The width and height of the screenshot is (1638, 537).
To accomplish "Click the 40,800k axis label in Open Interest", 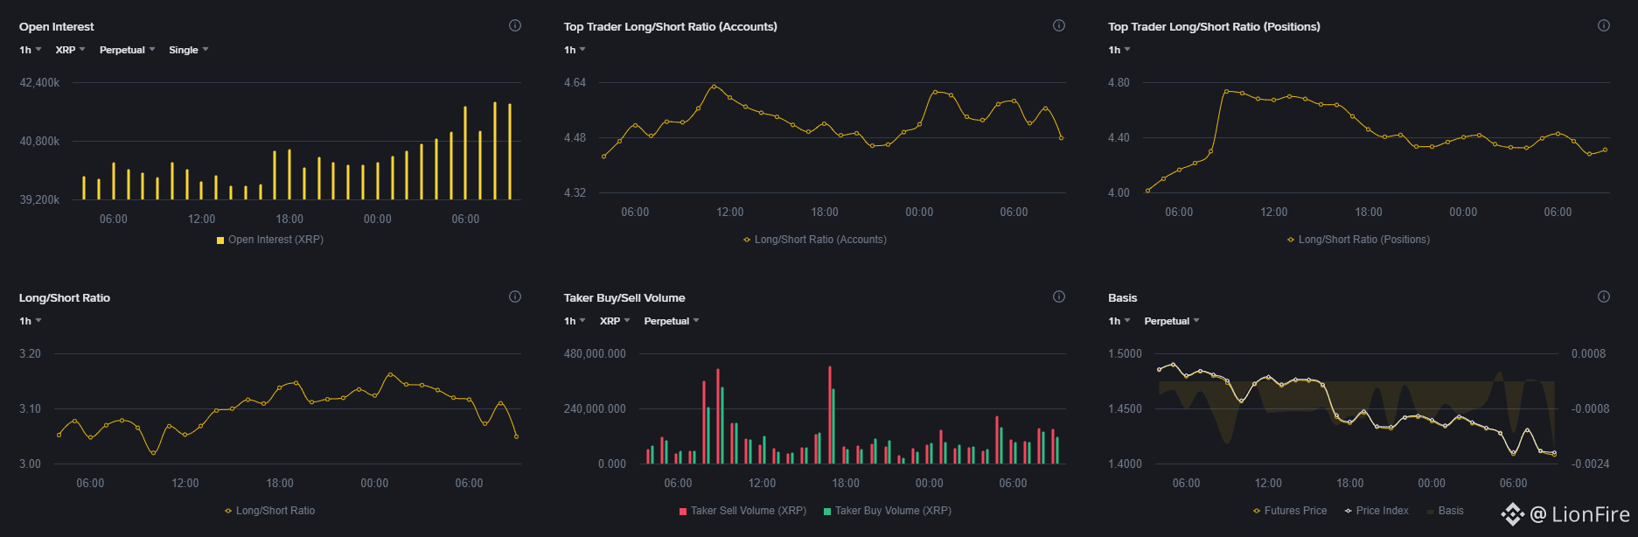I will coord(39,142).
